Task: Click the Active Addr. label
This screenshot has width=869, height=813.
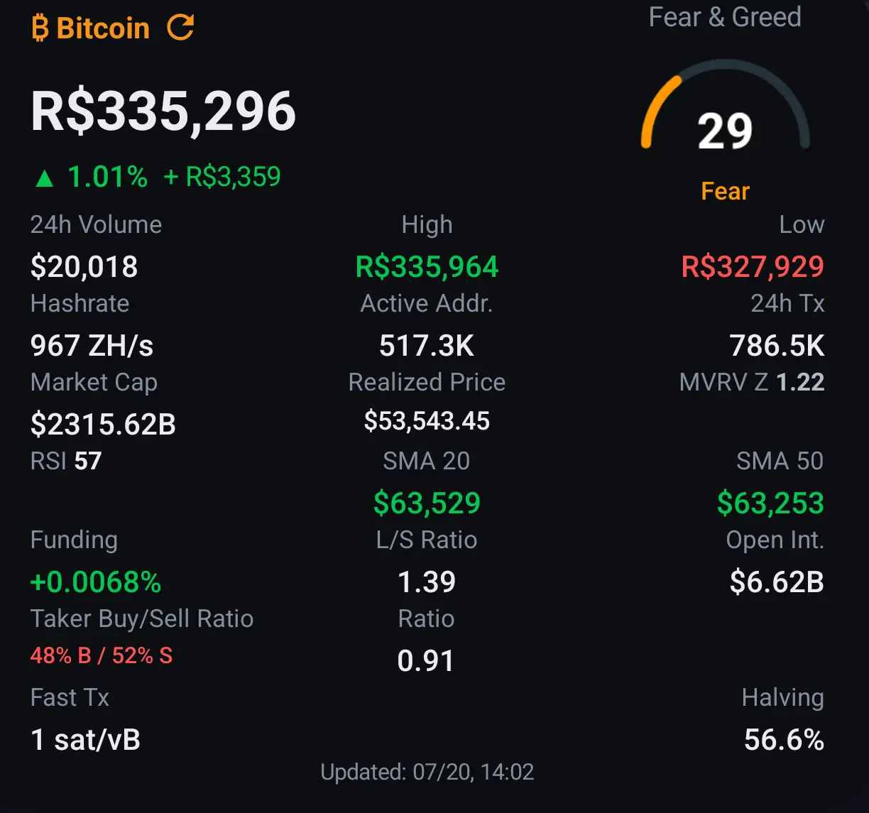Action: 427,303
